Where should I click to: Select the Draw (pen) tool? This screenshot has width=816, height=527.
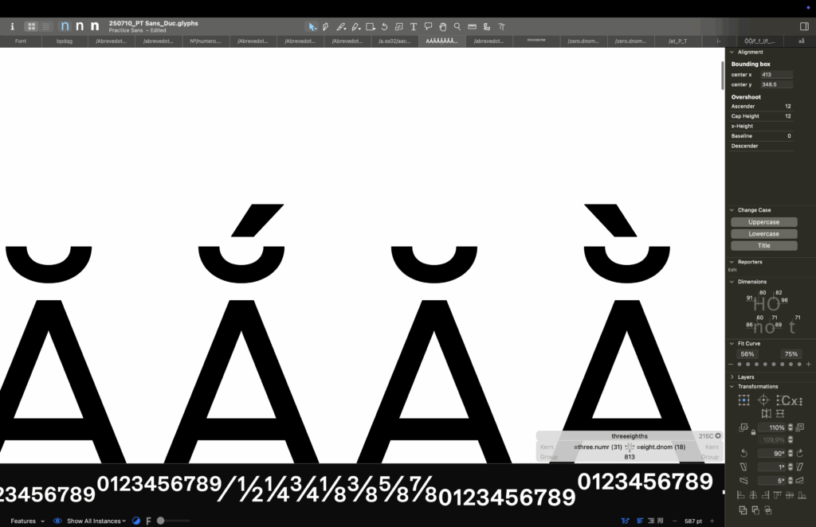coord(326,26)
